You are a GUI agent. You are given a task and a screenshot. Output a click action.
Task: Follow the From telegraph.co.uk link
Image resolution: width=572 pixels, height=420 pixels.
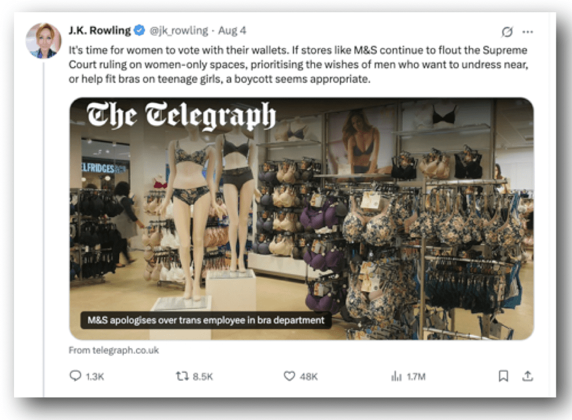pos(114,351)
